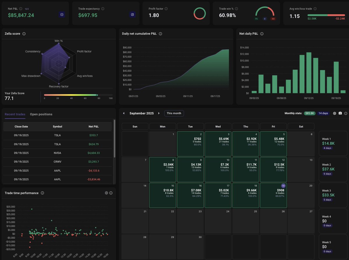Click the Week 5 summary card

[x=333, y=247]
